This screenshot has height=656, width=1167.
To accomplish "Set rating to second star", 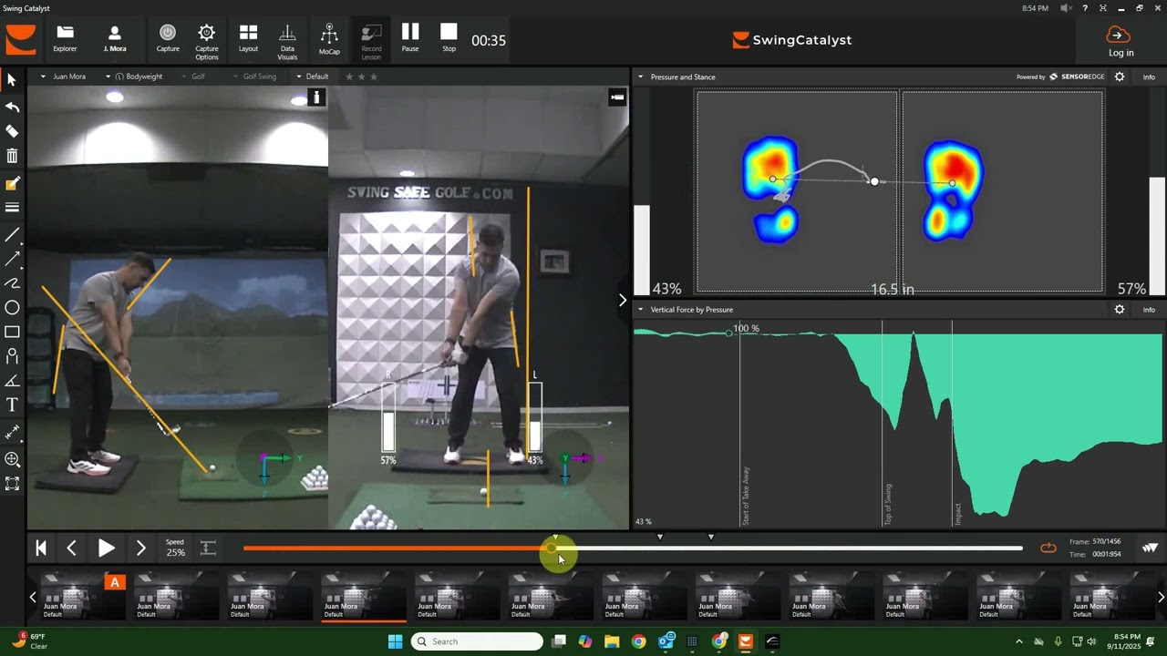I will pyautogui.click(x=361, y=77).
